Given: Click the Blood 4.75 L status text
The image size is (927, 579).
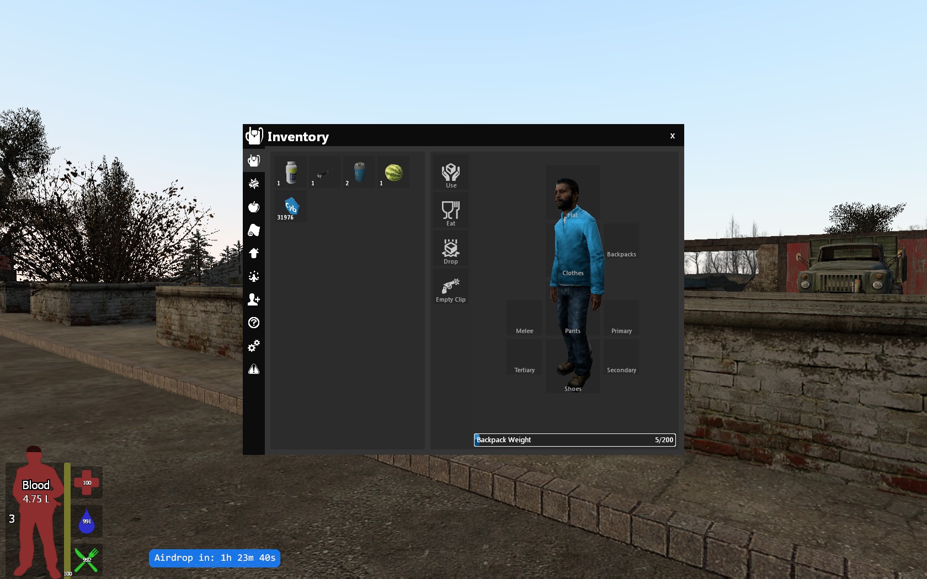Looking at the screenshot, I should pyautogui.click(x=36, y=492).
